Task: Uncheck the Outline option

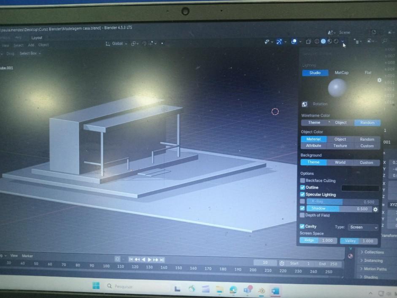Action: click(302, 187)
